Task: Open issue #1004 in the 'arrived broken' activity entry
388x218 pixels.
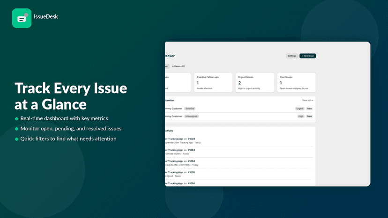Action: (191, 150)
